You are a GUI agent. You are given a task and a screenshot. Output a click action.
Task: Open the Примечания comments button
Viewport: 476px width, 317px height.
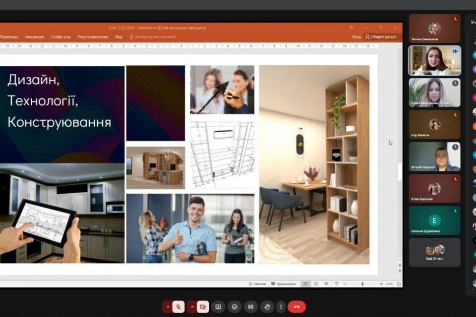coord(283,284)
